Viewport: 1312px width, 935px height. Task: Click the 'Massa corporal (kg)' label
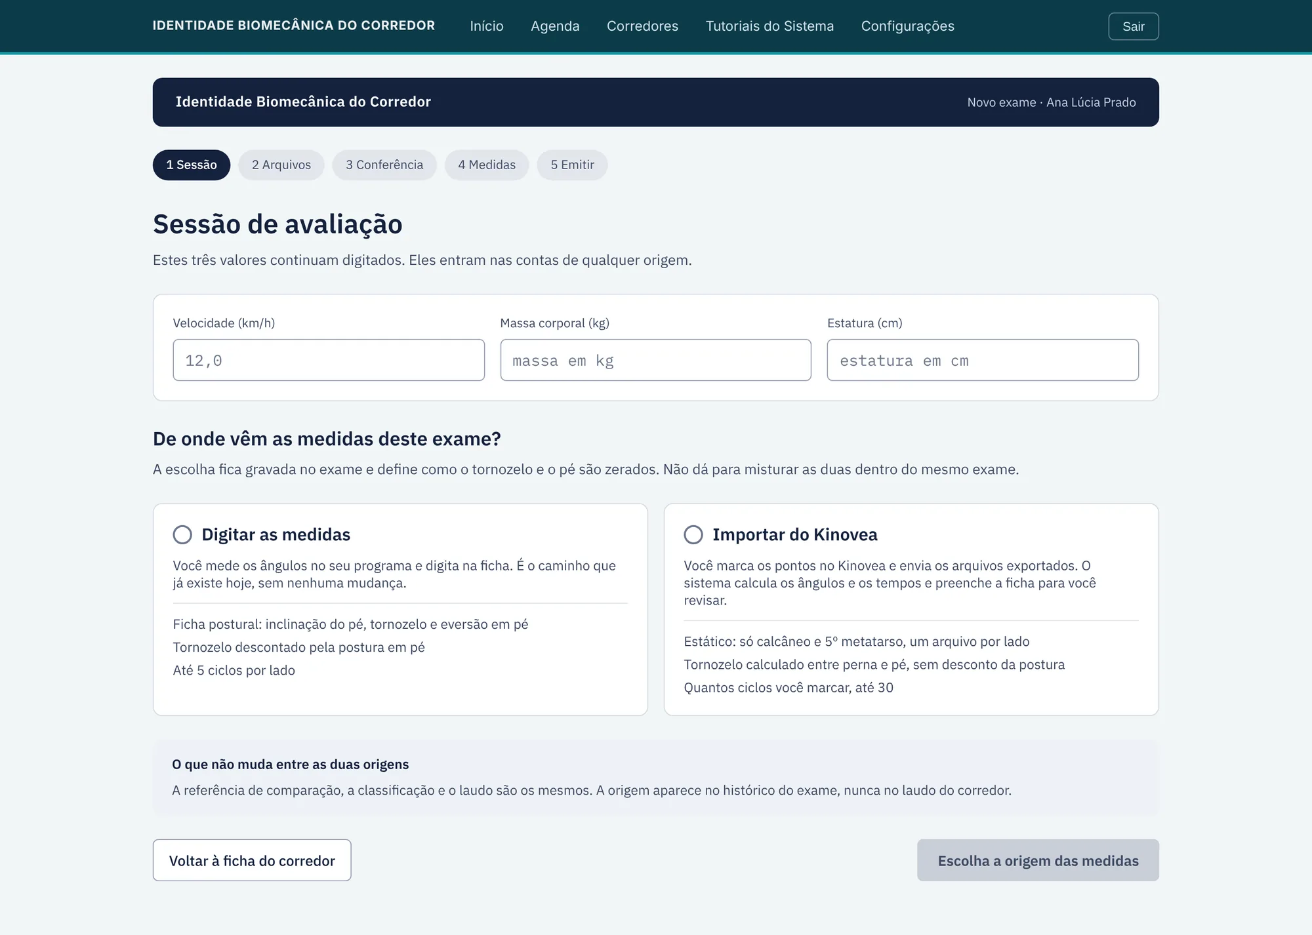(555, 323)
